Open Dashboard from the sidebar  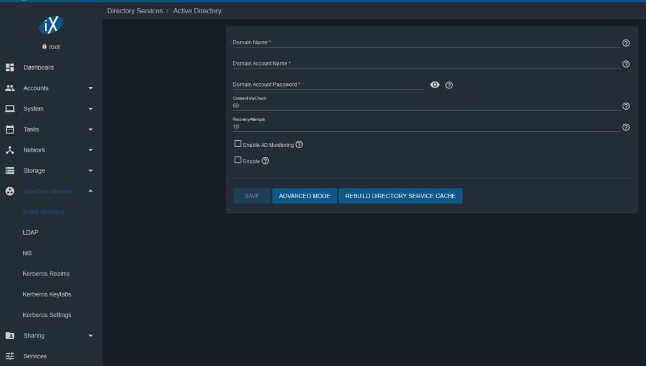tap(38, 67)
